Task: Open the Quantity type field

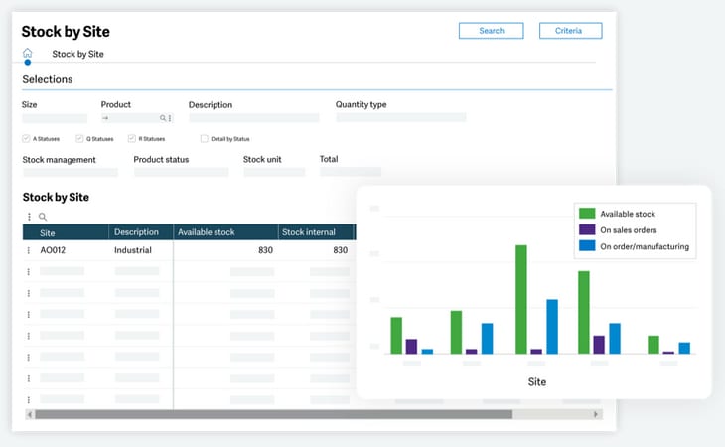Action: pos(401,117)
